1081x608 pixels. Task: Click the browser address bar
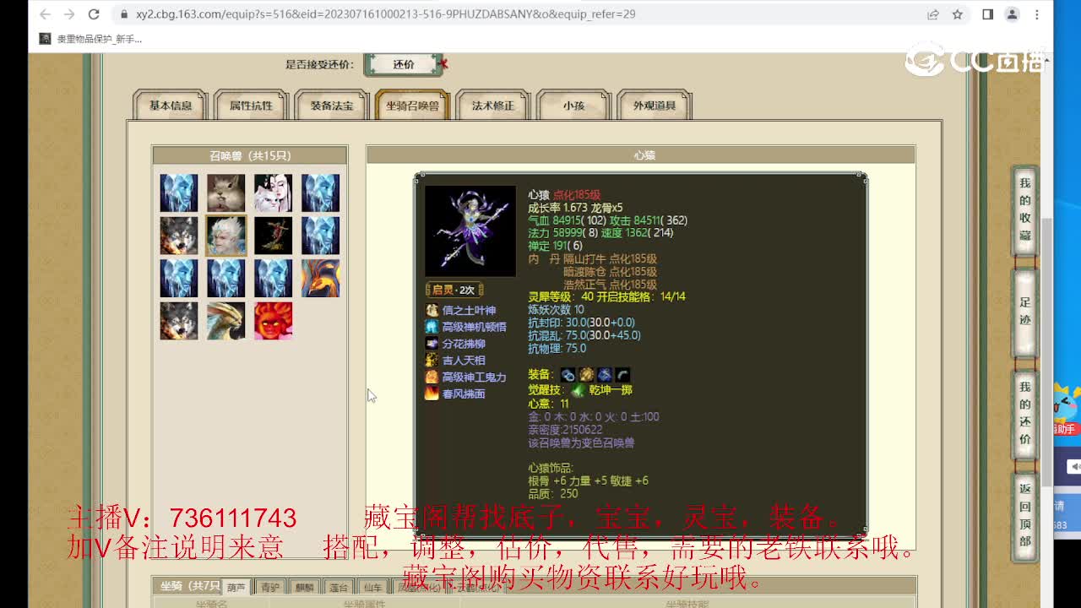338,14
